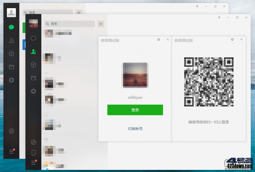Viewport: 255px width, 172px height.
Task: Open Files folder icon in front window
Action: click(x=33, y=78)
